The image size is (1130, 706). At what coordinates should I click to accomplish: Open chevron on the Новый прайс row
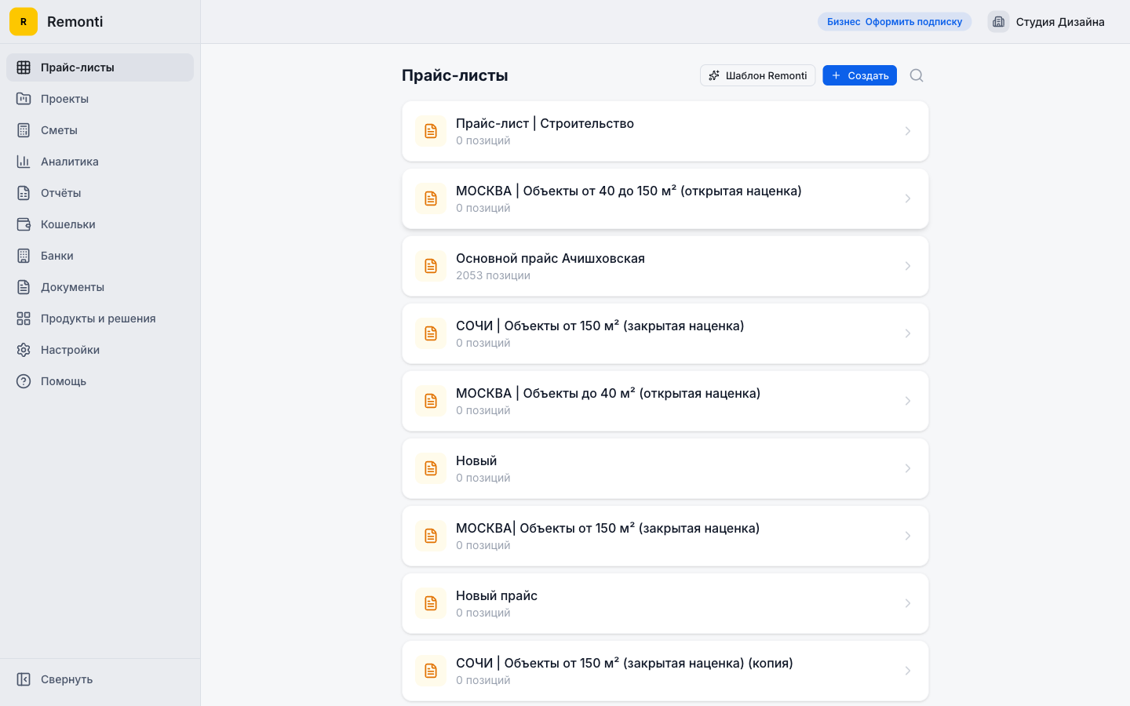[x=907, y=603]
